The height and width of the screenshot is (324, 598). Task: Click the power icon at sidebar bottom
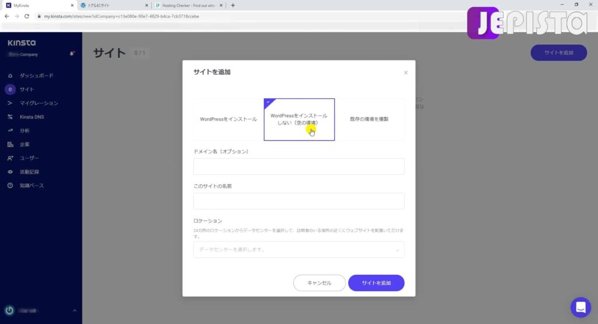[9, 311]
